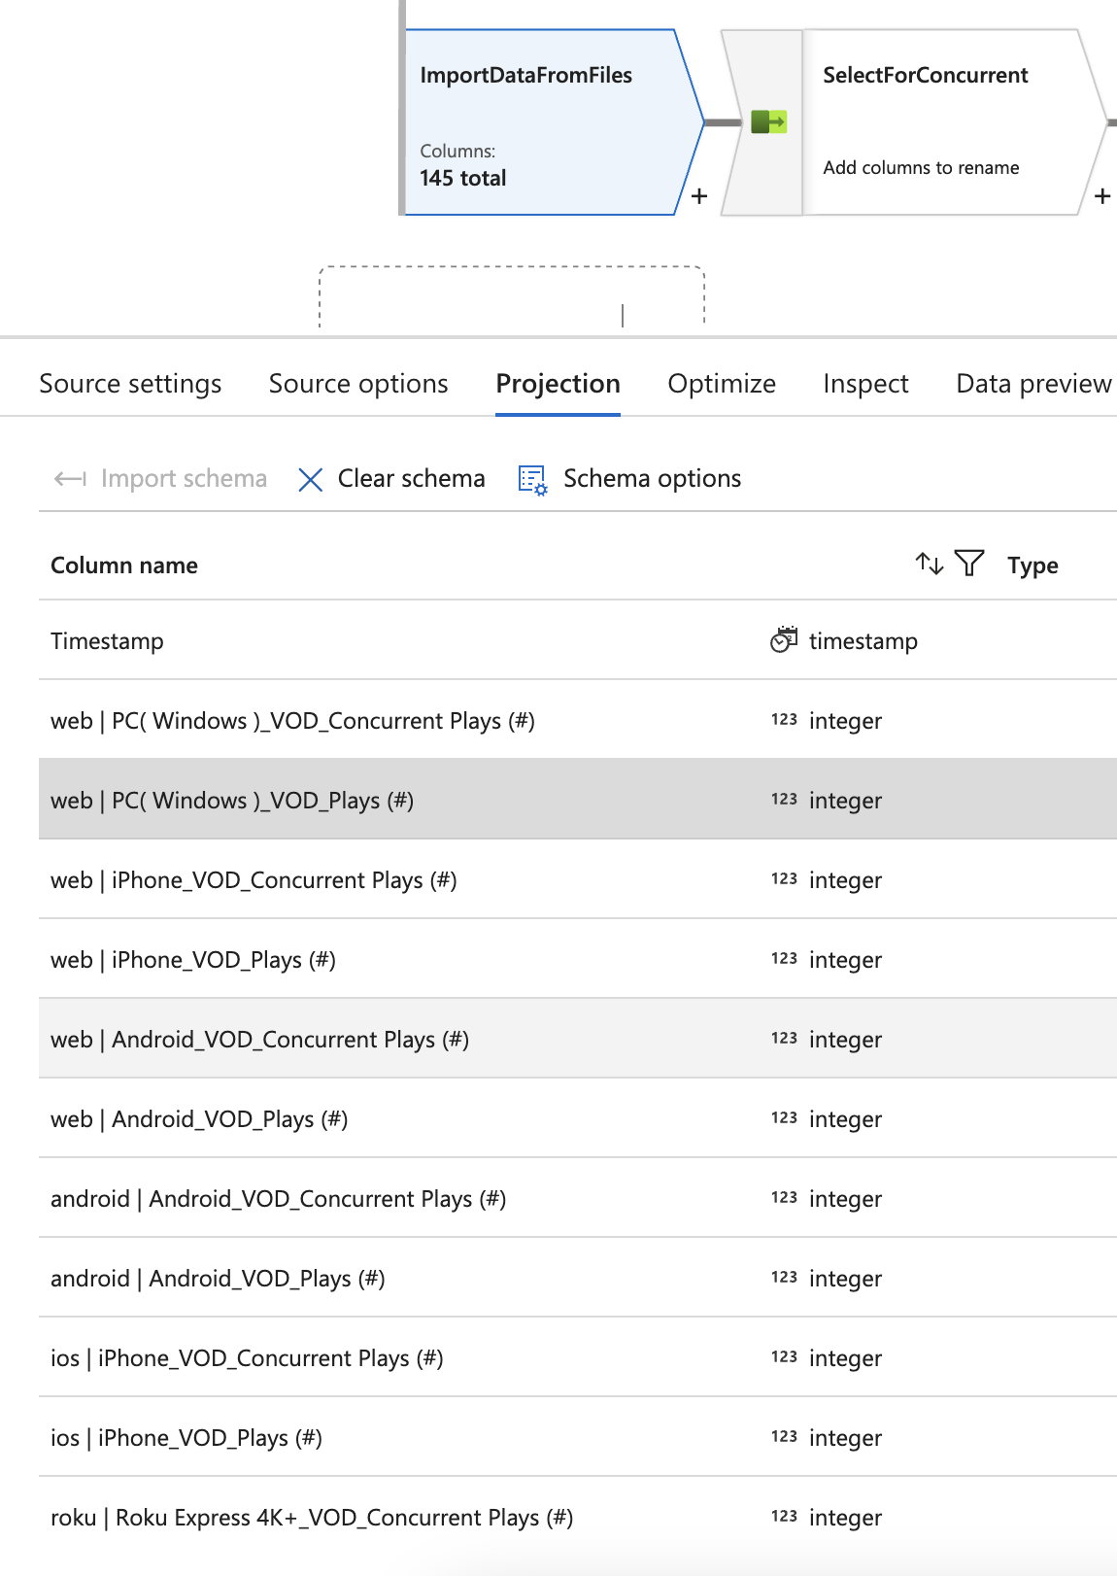Select the Projection tab
The height and width of the screenshot is (1576, 1117).
558,384
